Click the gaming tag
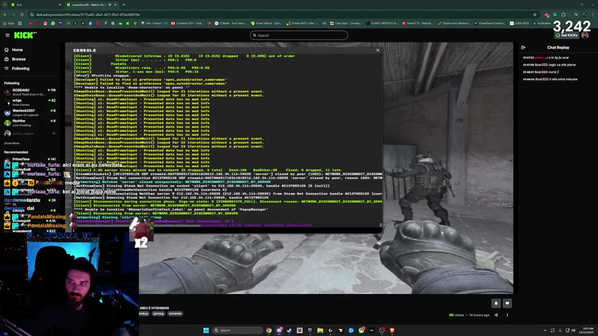Image resolution: width=598 pixels, height=336 pixels. pyautogui.click(x=158, y=314)
